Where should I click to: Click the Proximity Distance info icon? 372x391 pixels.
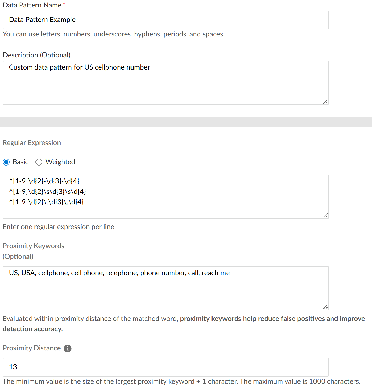68,348
